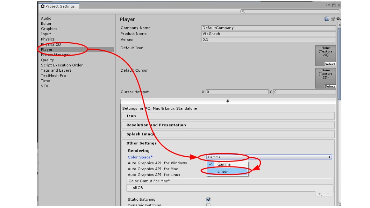The height and width of the screenshot is (208, 370).
Task: Open Tags and Layers category
Action: (56, 70)
